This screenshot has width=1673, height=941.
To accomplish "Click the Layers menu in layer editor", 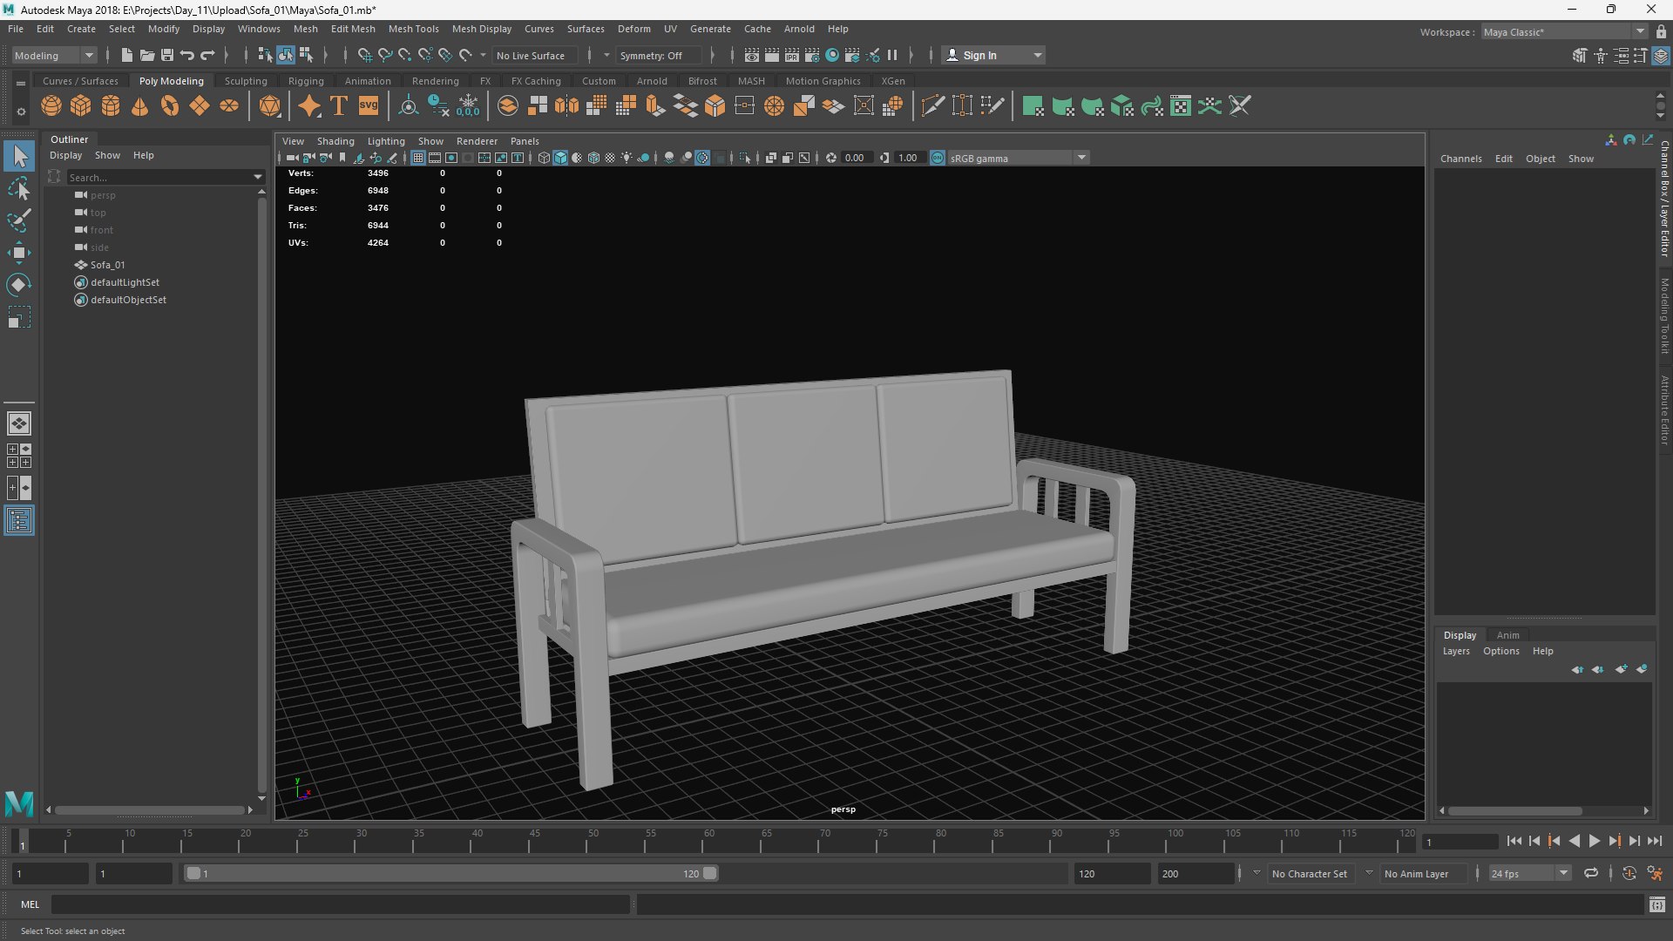I will point(1456,651).
